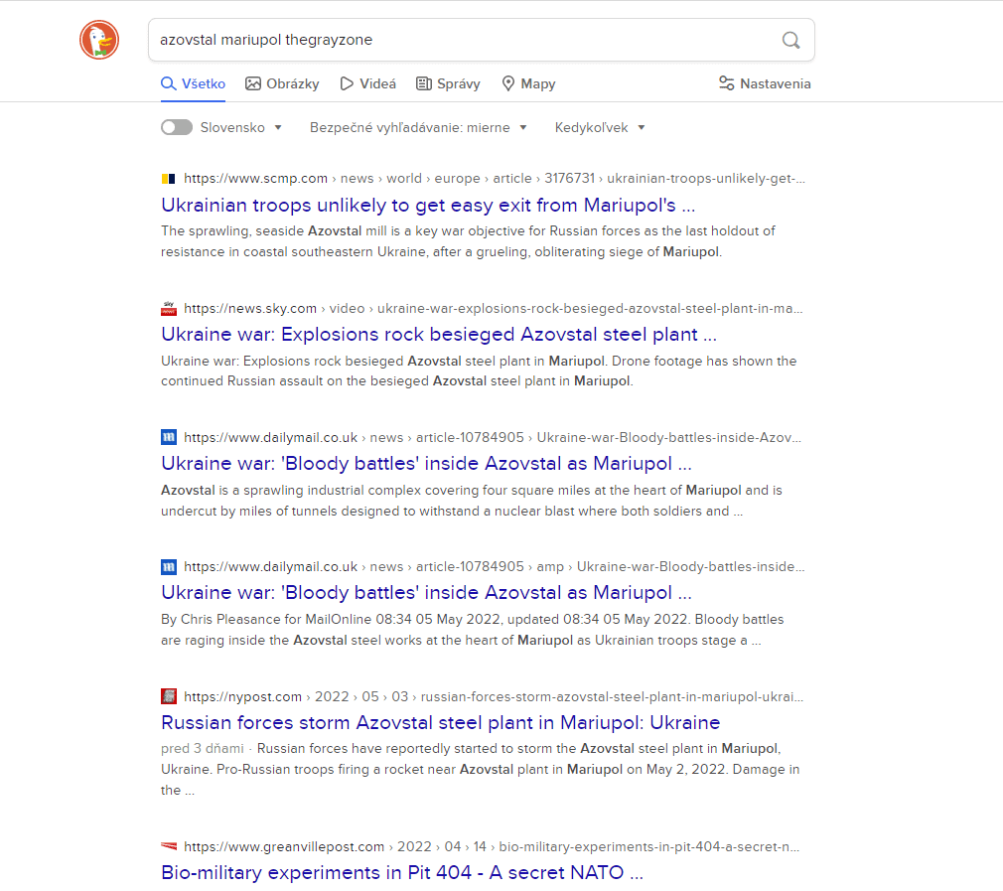This screenshot has height=891, width=1003.
Task: Open Bezpečné vyhľadávanie: mierne dropdown
Action: click(418, 127)
